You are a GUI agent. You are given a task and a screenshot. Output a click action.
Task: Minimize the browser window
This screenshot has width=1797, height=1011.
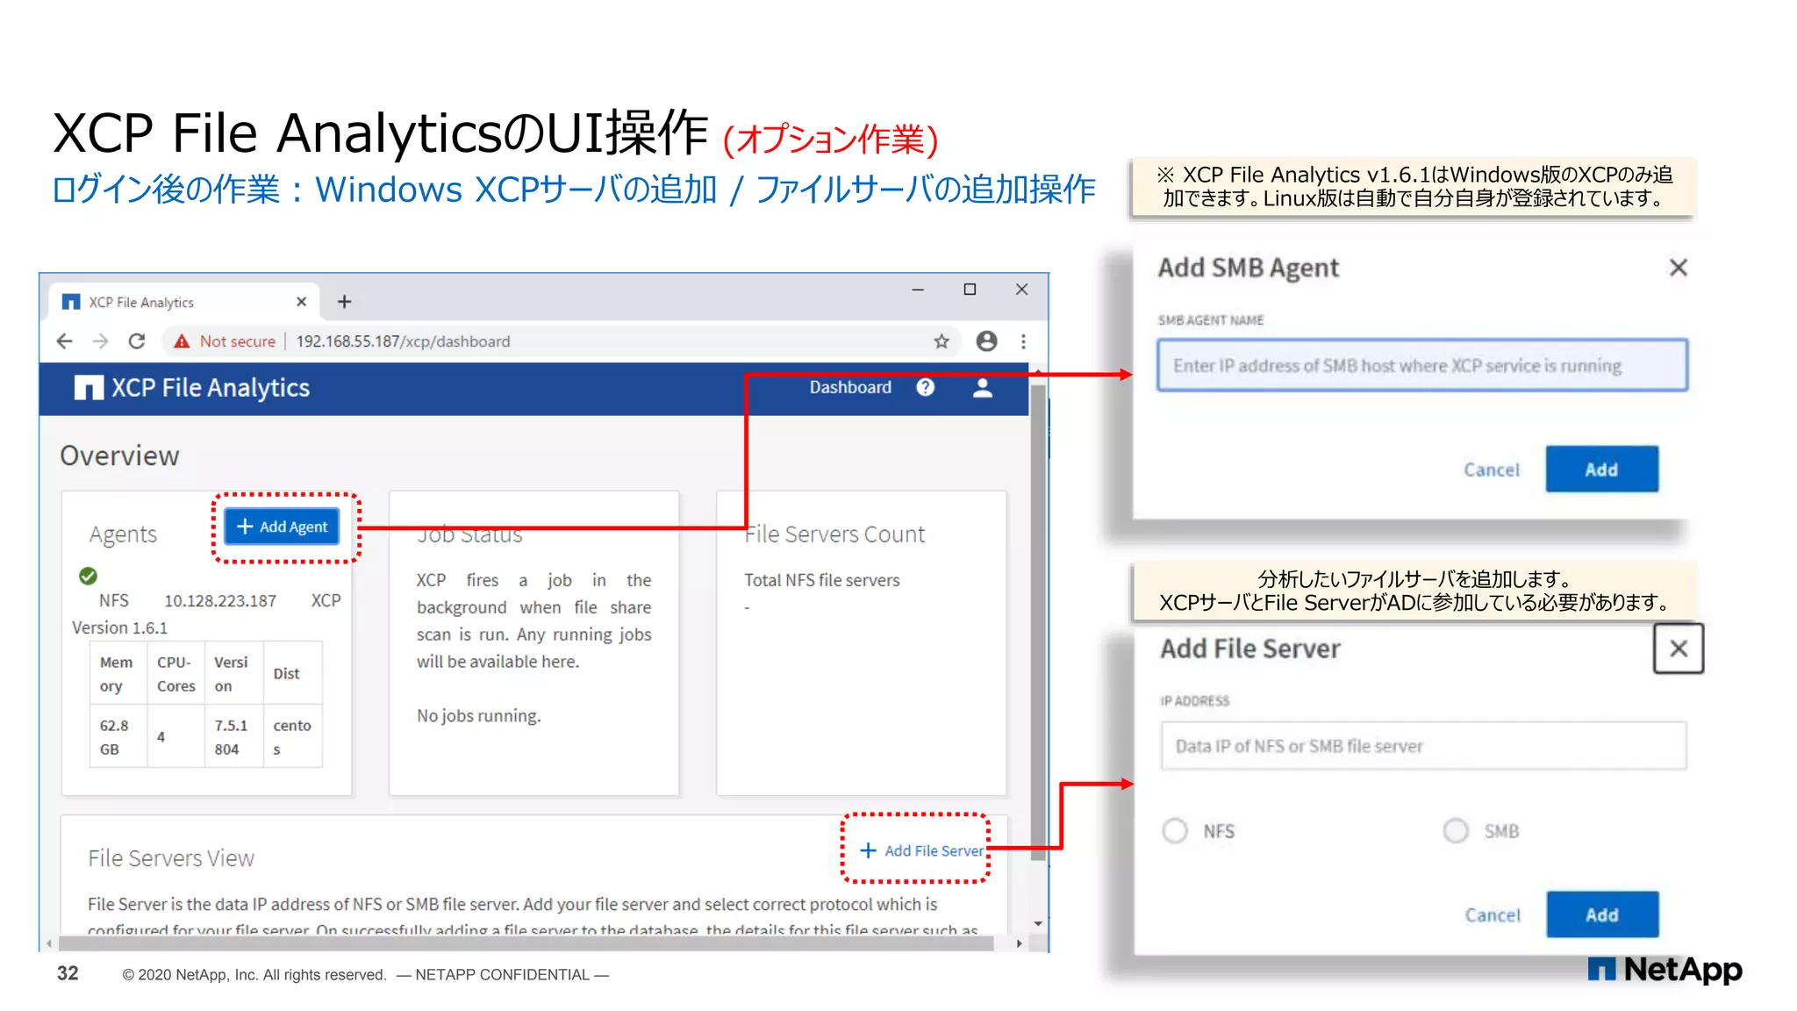(x=918, y=290)
